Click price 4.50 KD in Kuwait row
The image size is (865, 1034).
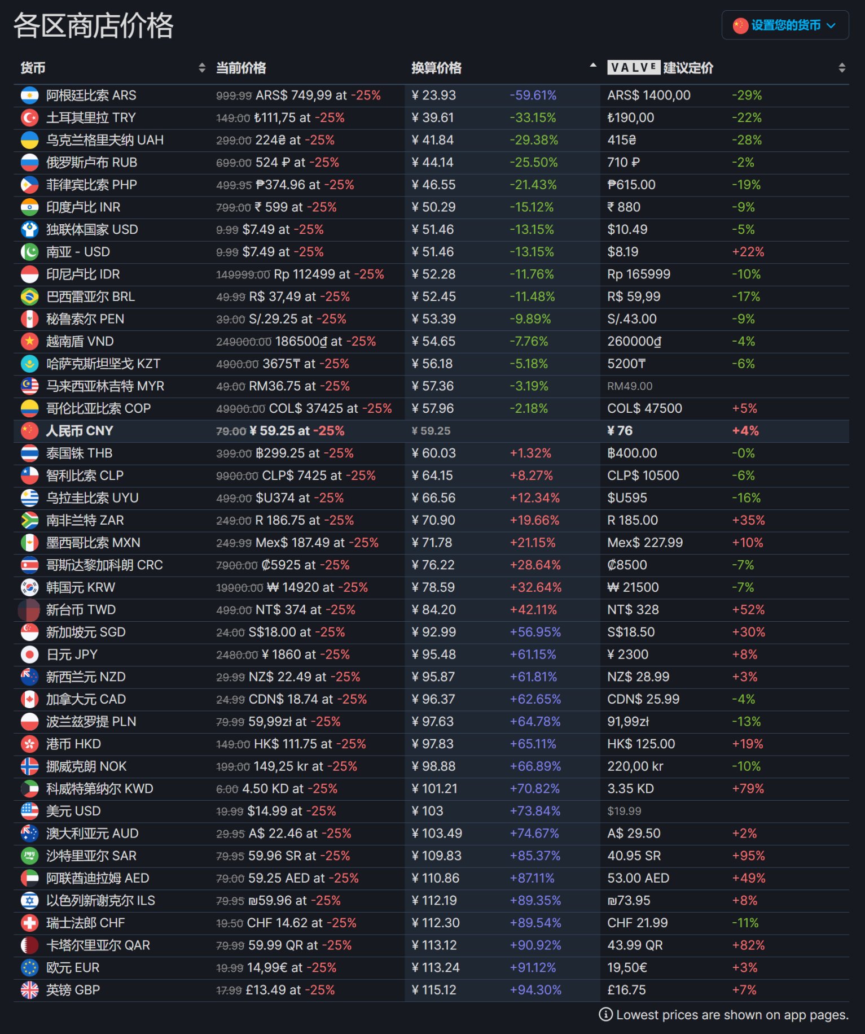pyautogui.click(x=265, y=788)
